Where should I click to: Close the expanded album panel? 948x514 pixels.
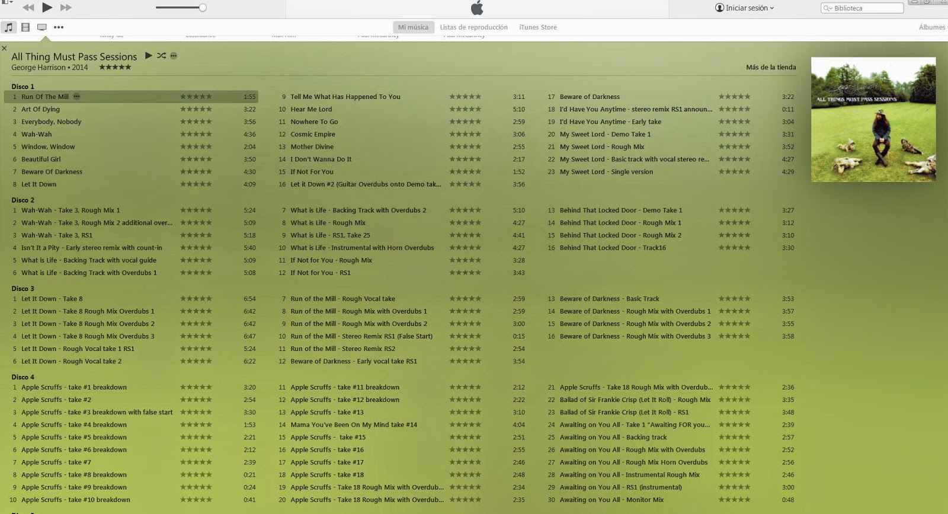pyautogui.click(x=4, y=49)
